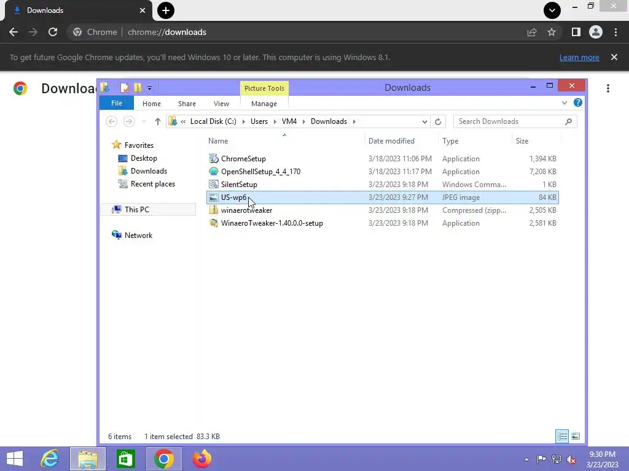The image size is (629, 471).
Task: Select the US-wp6 JPEG image
Action: pyautogui.click(x=383, y=197)
